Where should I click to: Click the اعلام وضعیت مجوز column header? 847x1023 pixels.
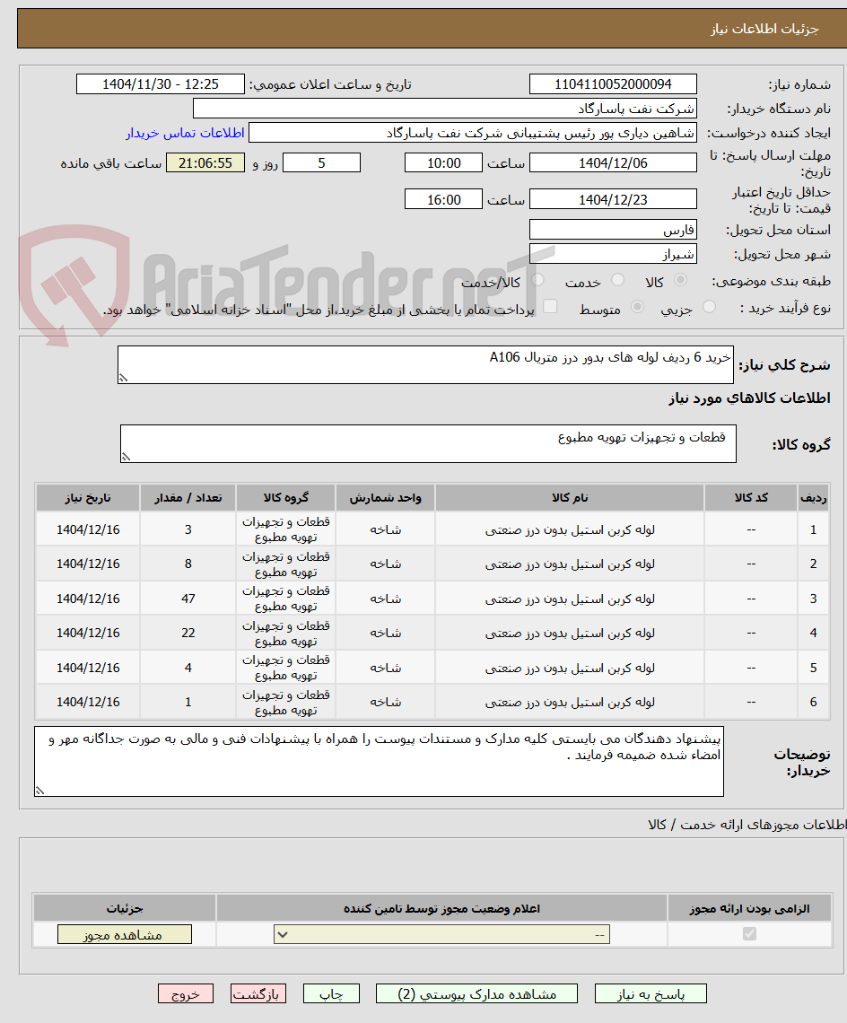(441, 909)
